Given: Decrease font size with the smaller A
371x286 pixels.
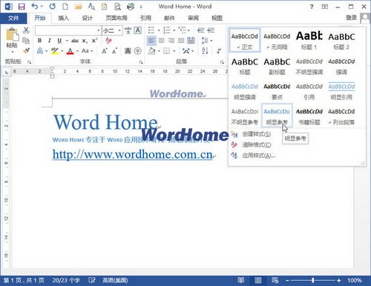Looking at the screenshot, I should pyautogui.click(x=114, y=51).
